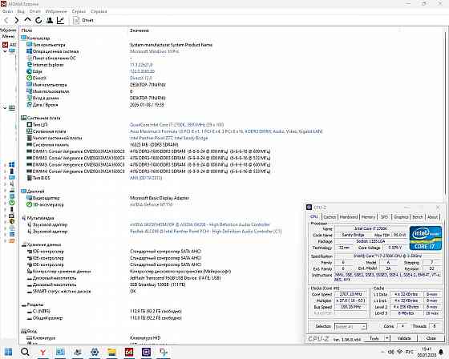The height and width of the screenshot is (359, 449).
Task: Select the shield security sidebar tree icon
Action: click(12, 222)
